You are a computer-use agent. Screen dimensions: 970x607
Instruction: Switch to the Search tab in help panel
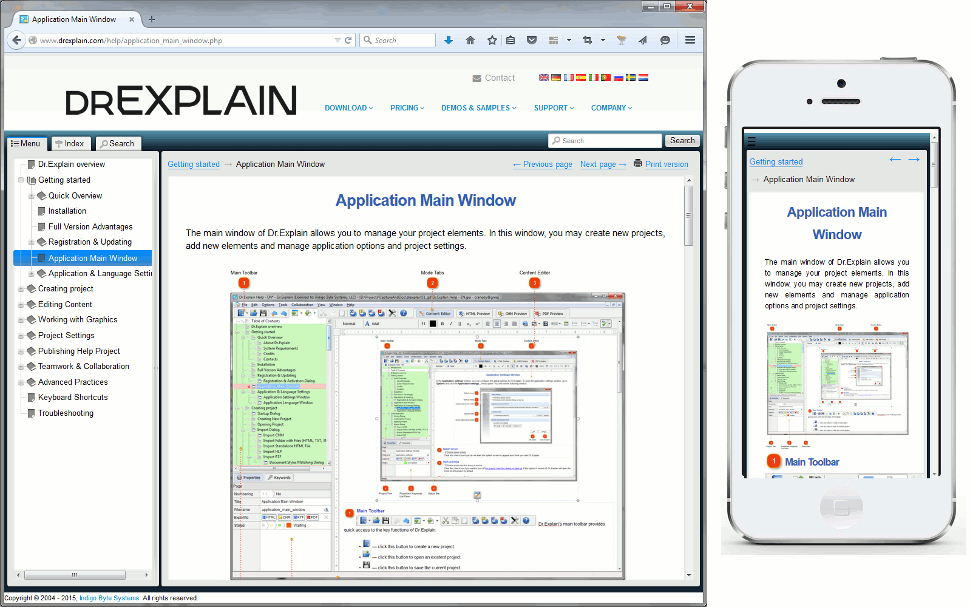pos(118,144)
